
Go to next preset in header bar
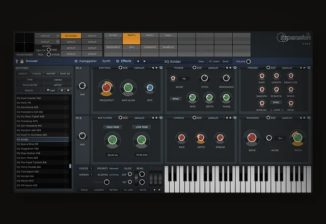point(145,61)
